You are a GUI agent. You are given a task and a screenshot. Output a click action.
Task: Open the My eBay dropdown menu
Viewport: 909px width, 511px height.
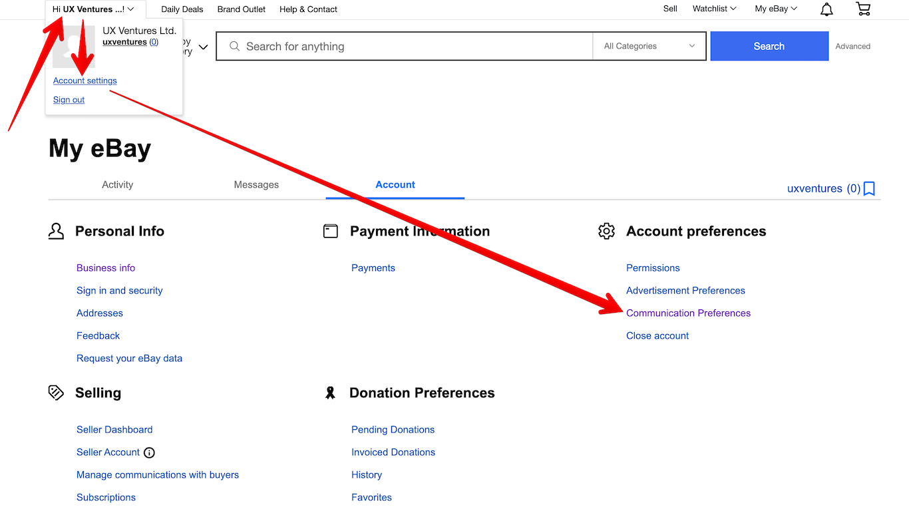pos(776,9)
